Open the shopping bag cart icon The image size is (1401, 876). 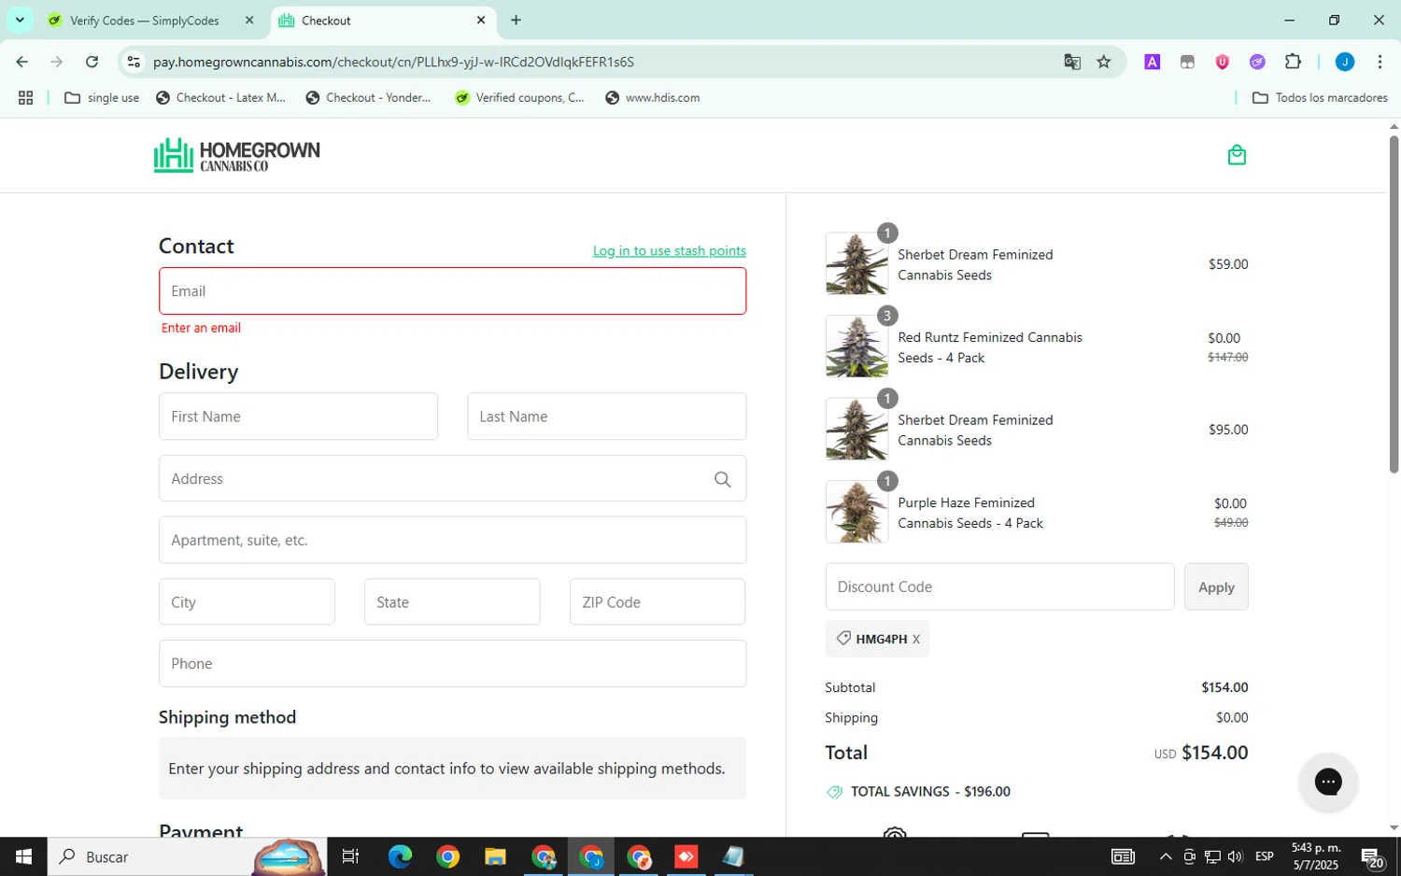click(1237, 155)
